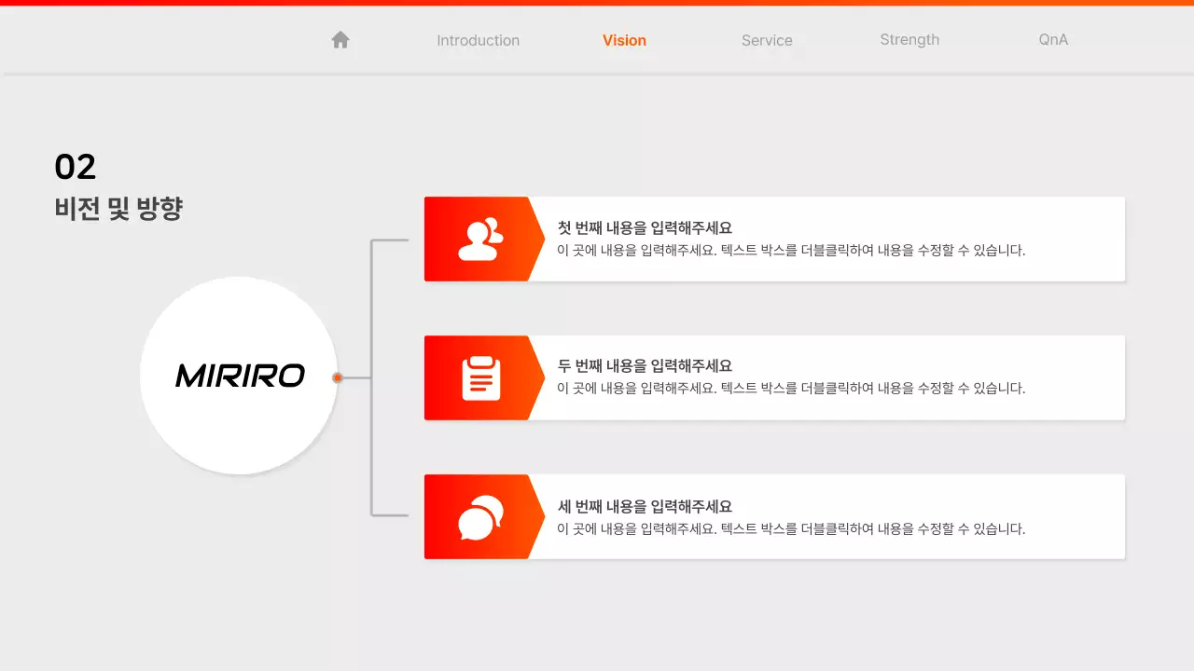This screenshot has width=1194, height=671.
Task: Click the MIRIRO logo inside the circle
Action: click(239, 376)
